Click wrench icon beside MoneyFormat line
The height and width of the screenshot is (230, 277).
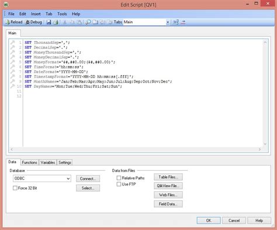coord(12,62)
